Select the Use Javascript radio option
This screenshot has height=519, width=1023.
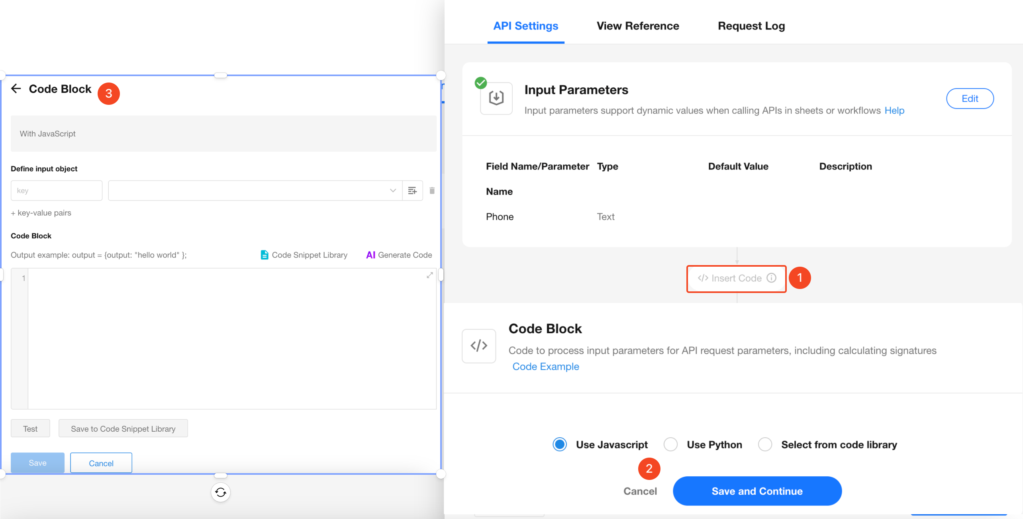coord(560,444)
